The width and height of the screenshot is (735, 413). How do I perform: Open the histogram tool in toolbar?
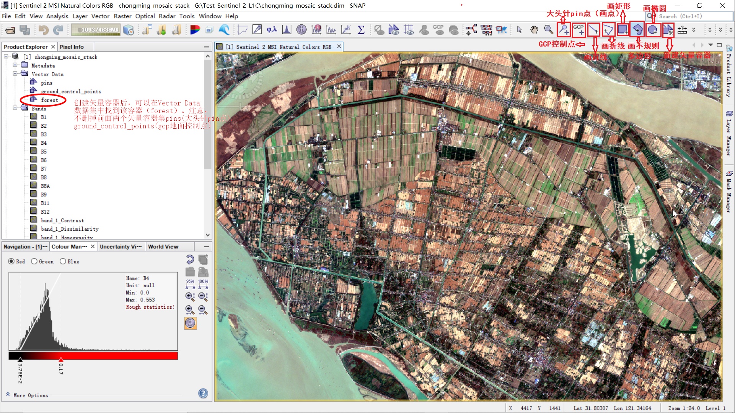(286, 30)
